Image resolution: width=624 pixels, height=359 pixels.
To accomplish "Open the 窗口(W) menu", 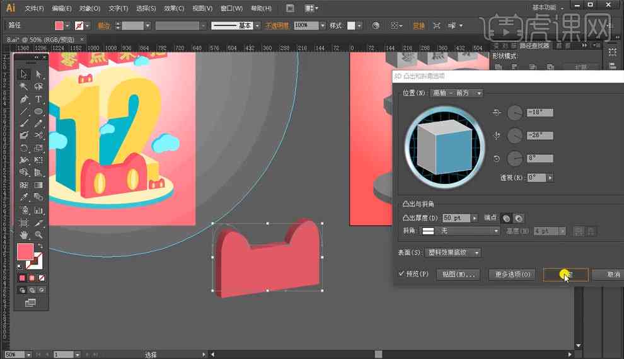I will pyautogui.click(x=231, y=8).
